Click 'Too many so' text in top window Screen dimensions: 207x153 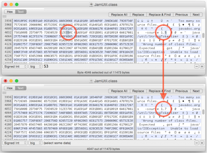(189, 21)
